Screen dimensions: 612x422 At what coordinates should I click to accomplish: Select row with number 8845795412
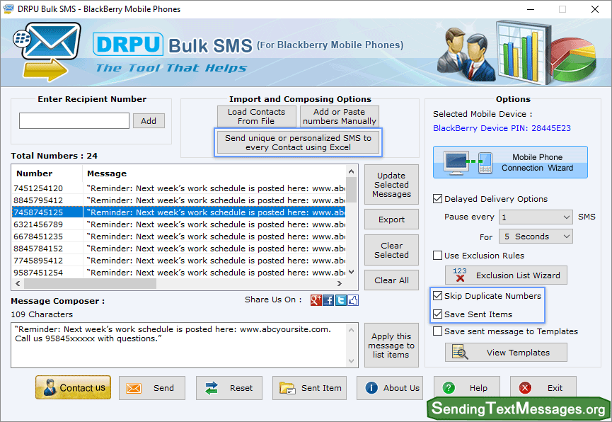[179, 200]
